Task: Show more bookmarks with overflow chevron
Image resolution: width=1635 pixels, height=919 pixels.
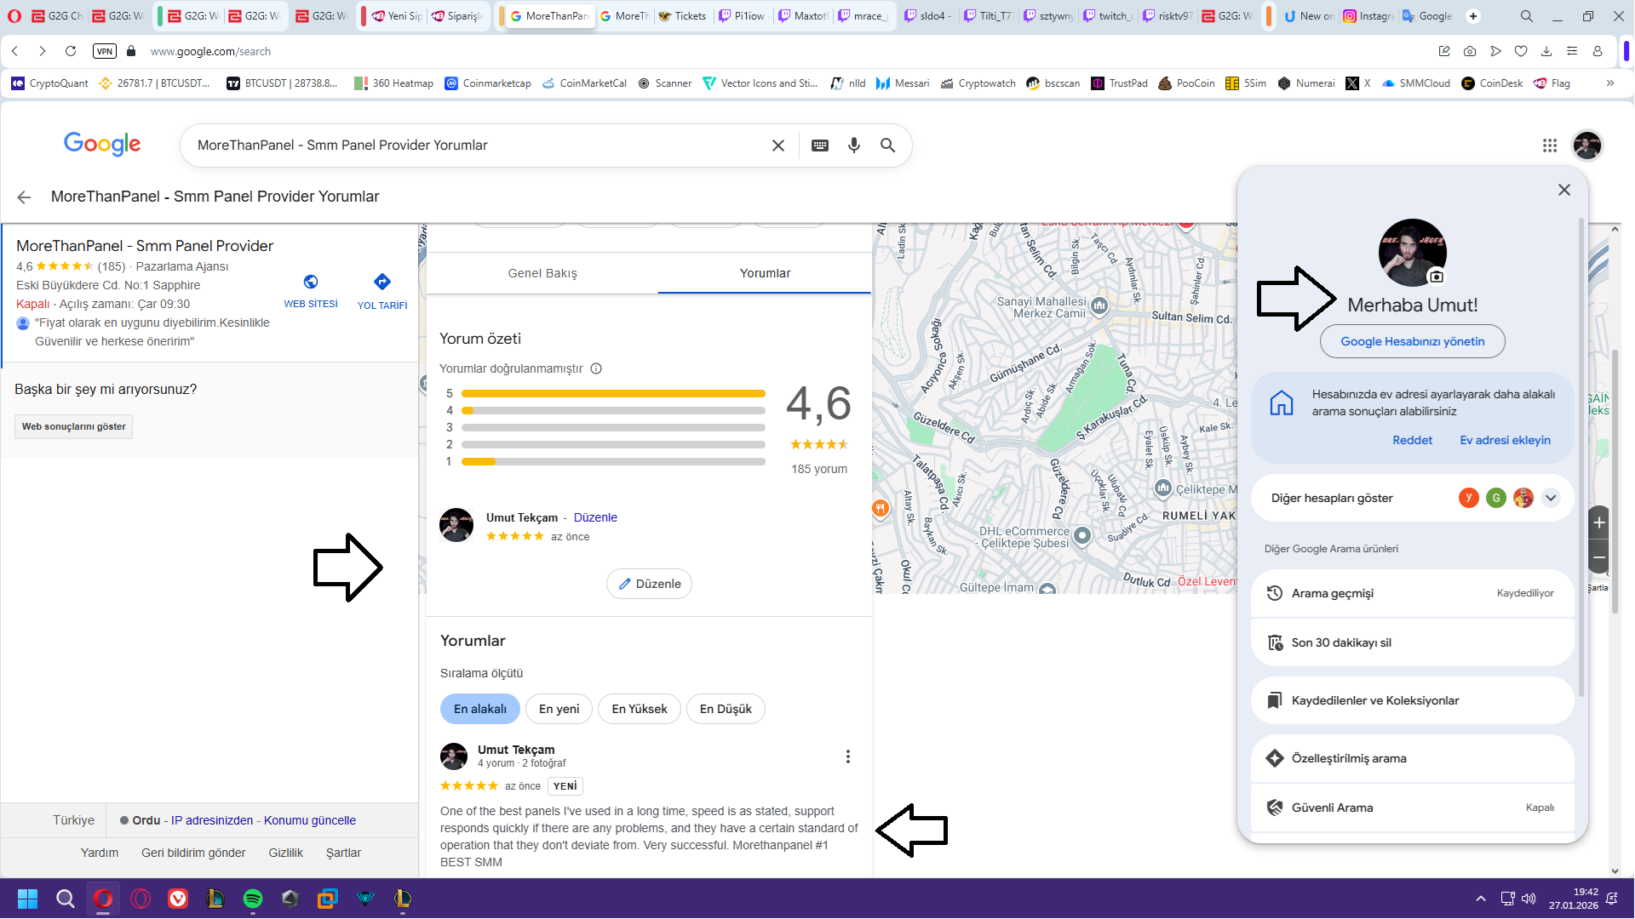Action: 1609,83
